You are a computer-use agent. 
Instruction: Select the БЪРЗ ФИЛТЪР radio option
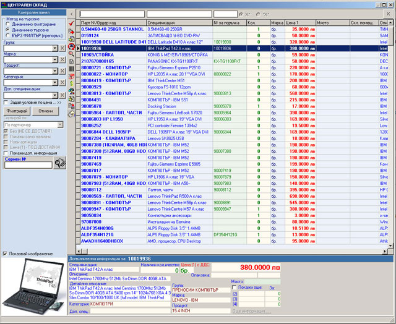click(x=7, y=35)
